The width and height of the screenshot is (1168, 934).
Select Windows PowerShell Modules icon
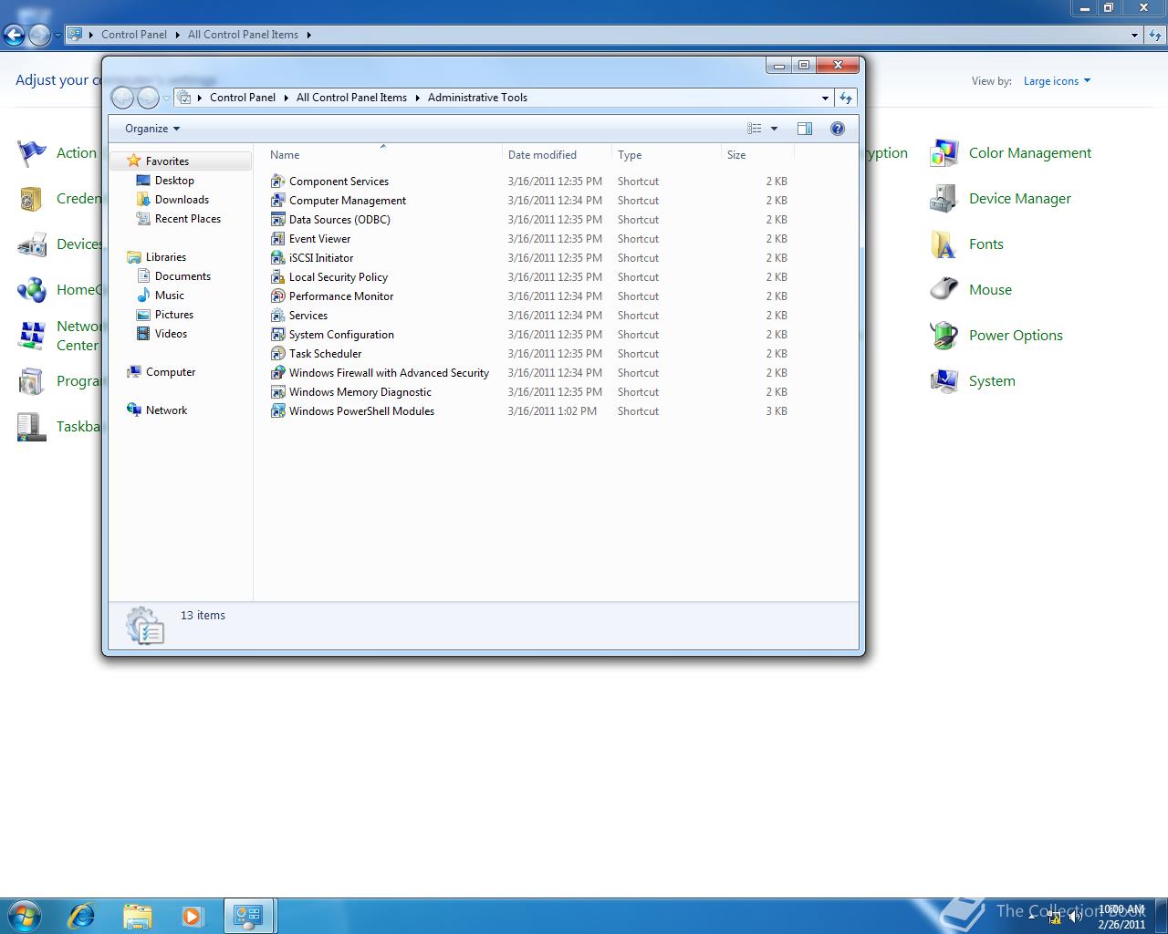(278, 411)
